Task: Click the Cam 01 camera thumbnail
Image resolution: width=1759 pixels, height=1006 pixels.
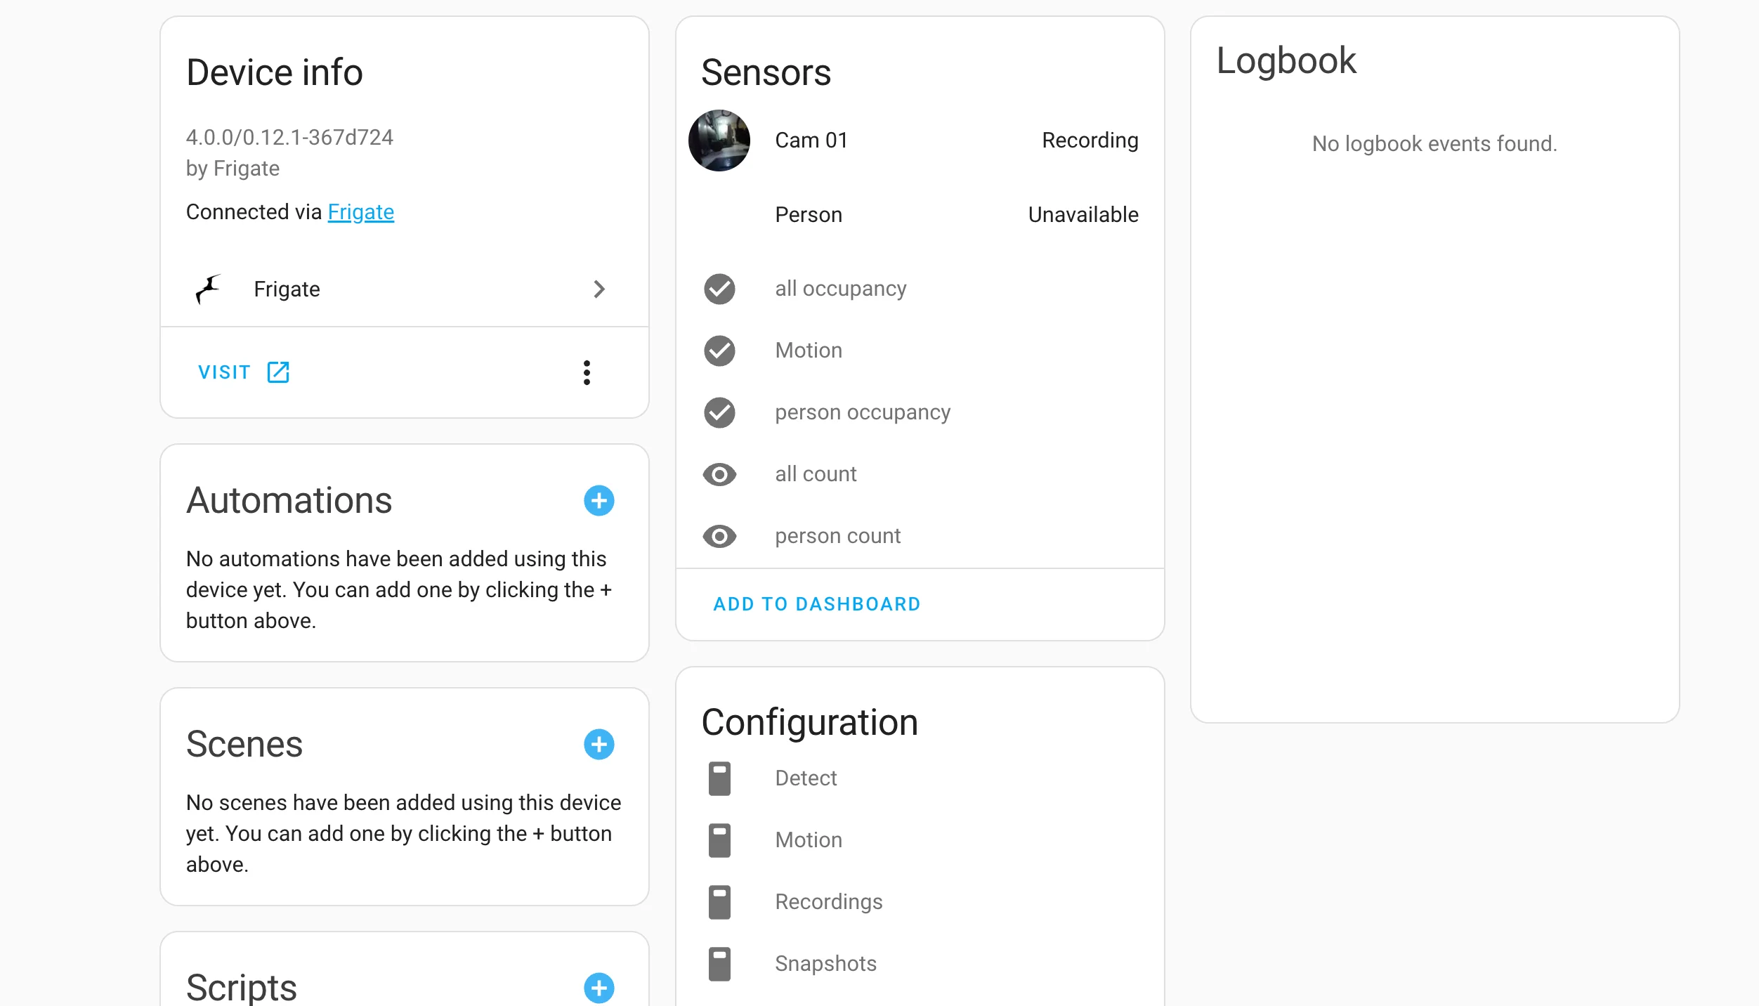Action: pyautogui.click(x=721, y=141)
